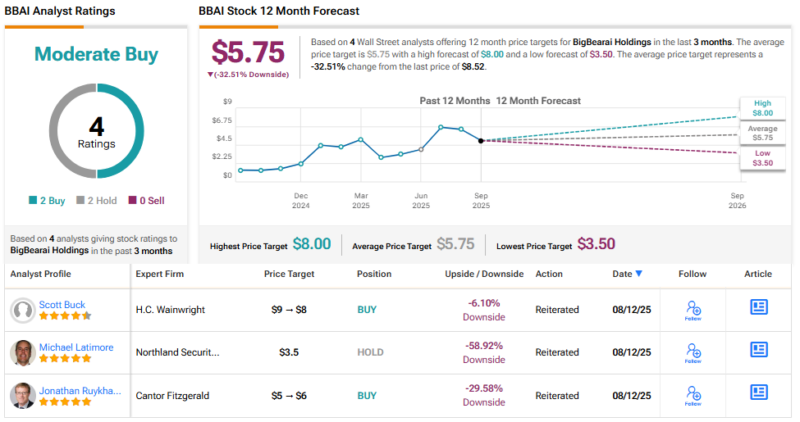The height and width of the screenshot is (422, 800).
Task: Open Northland Securities article icon
Action: click(759, 349)
